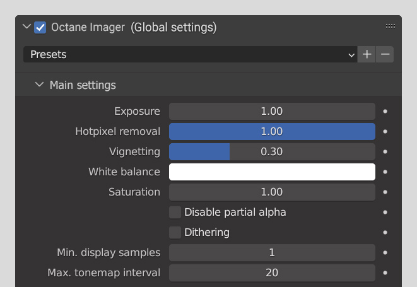This screenshot has width=417, height=287.
Task: Click the Vignetting slider
Action: (x=272, y=152)
